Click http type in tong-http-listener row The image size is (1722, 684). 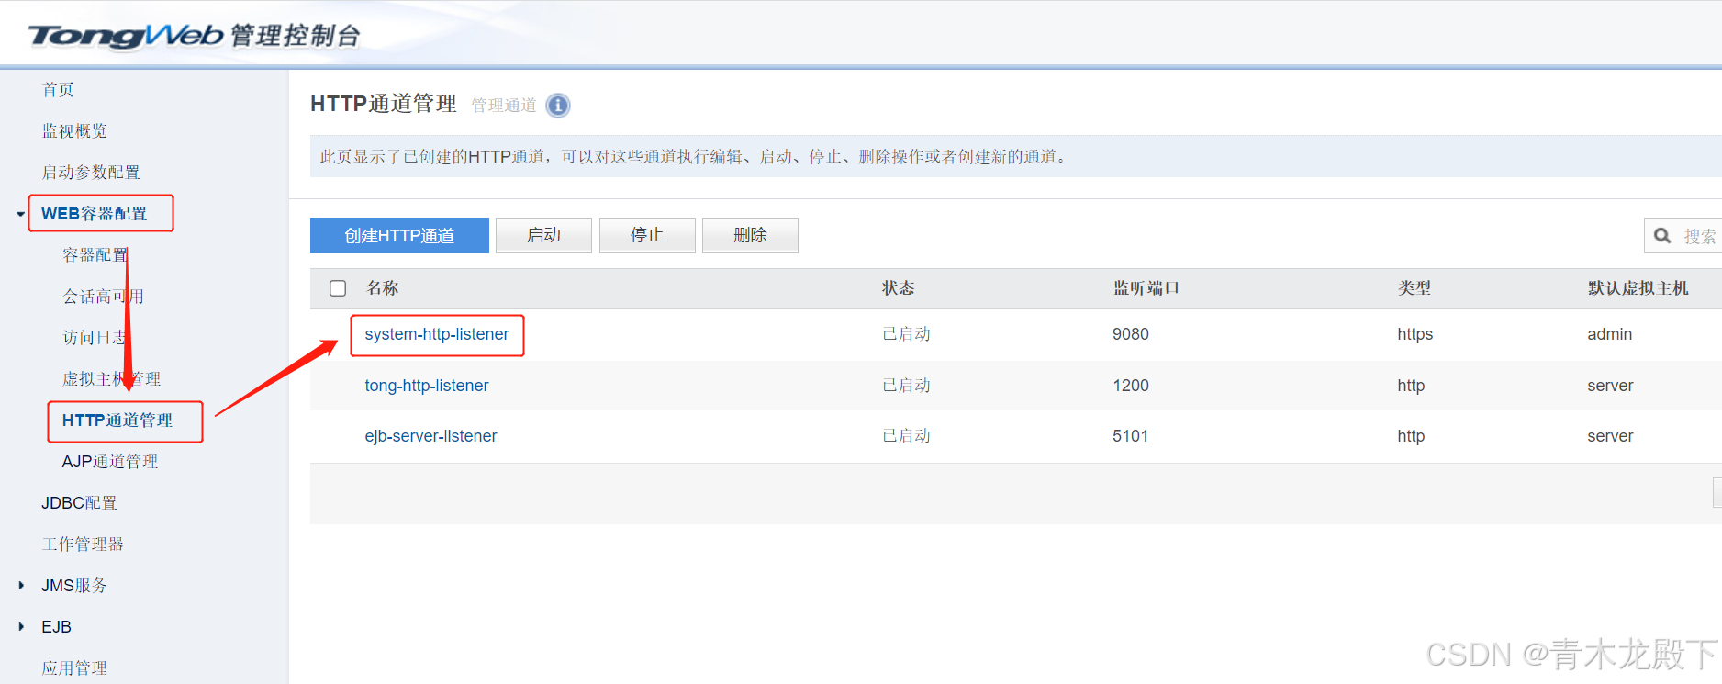click(1411, 386)
